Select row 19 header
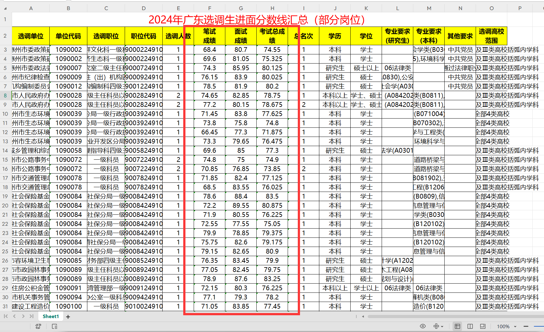 pos(5,196)
